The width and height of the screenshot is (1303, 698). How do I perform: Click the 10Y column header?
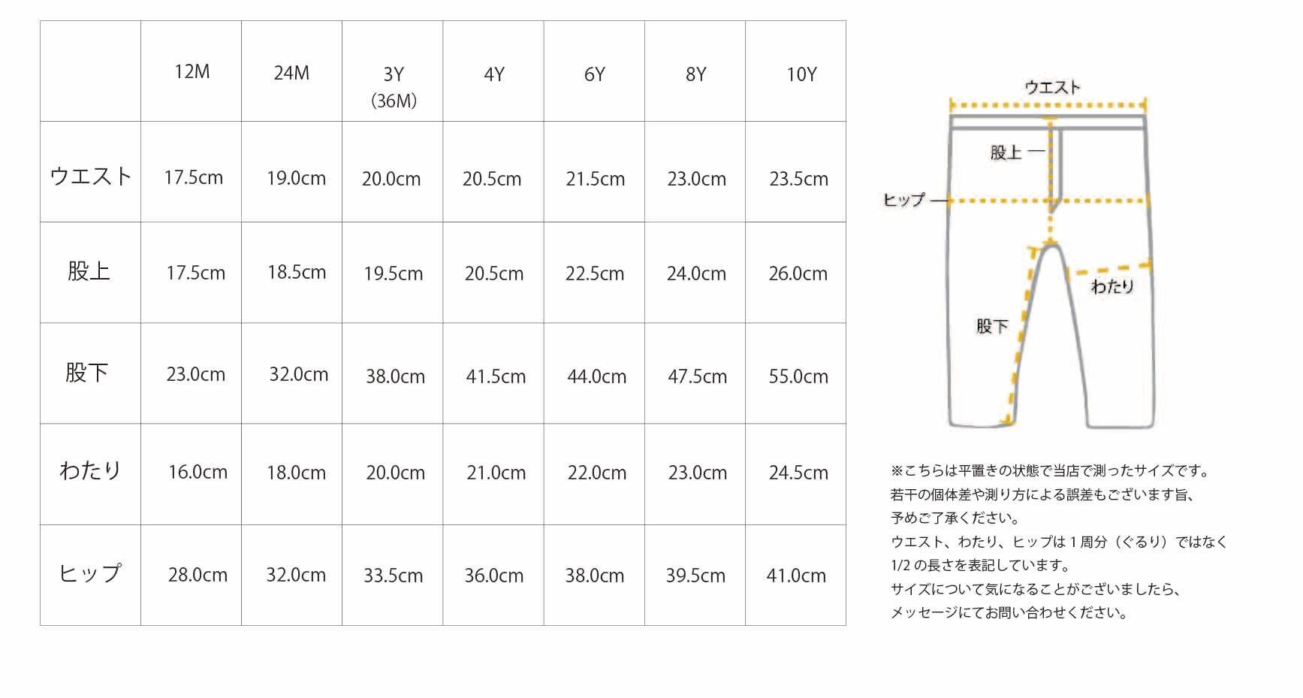pos(801,74)
